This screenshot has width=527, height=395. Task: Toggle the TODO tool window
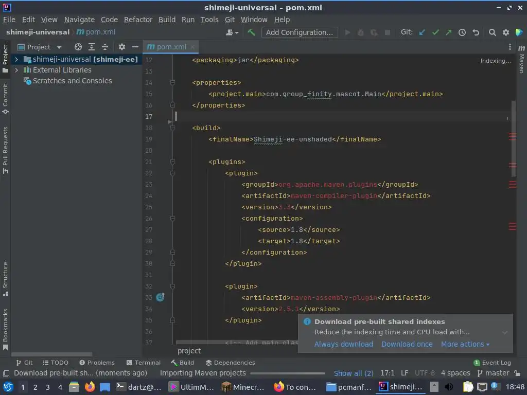point(56,363)
